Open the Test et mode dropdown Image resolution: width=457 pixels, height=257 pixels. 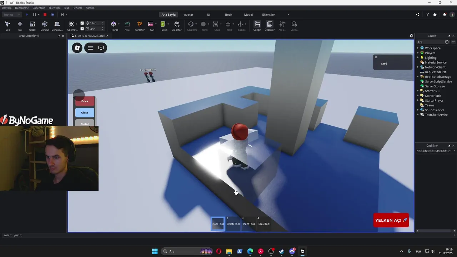[x=12, y=15]
